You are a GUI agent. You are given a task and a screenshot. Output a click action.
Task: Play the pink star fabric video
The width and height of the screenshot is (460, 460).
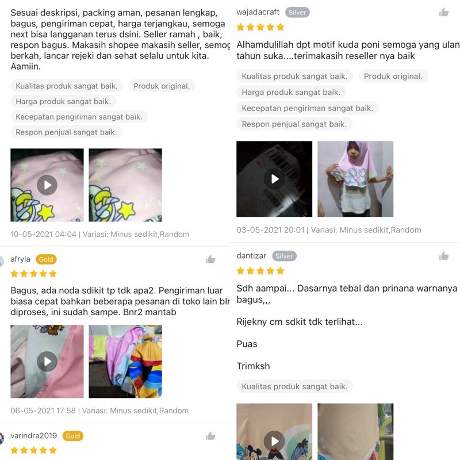[x=47, y=185]
